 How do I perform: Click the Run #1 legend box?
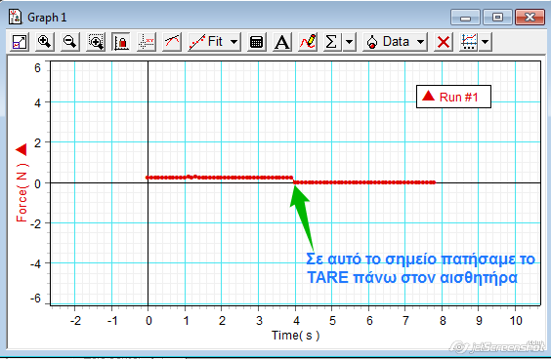click(x=453, y=97)
